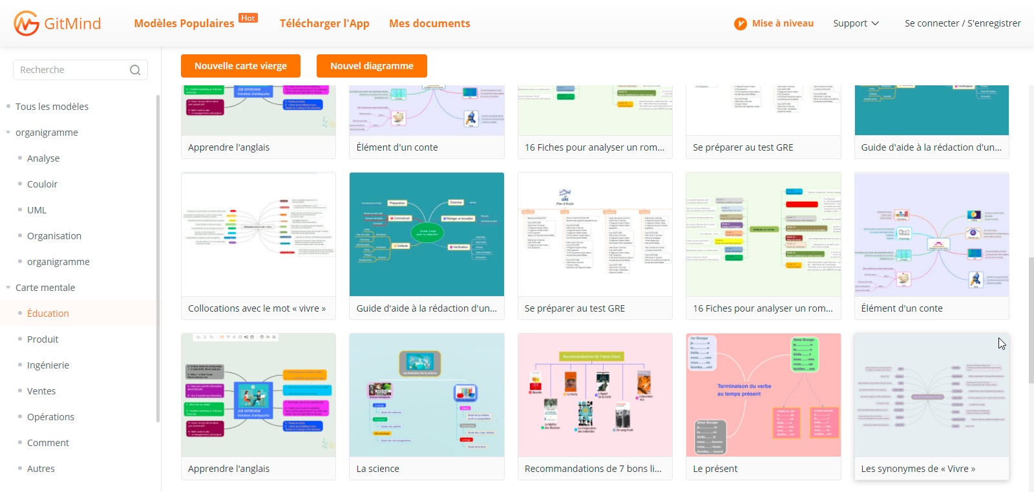
Task: Choose the Ingénierie category
Action: pyautogui.click(x=48, y=365)
